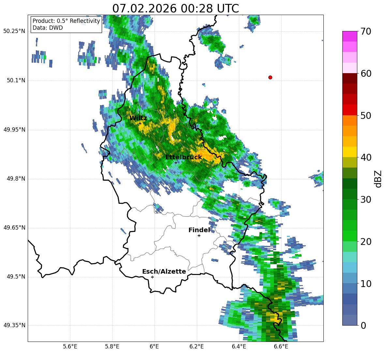Click the Data: DWD text
386x353 pixels.
[48, 28]
